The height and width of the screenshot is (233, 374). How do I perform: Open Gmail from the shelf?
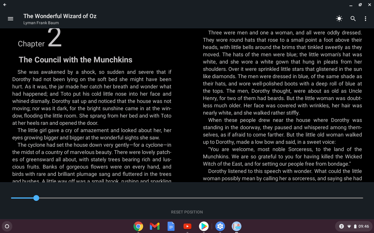pyautogui.click(x=155, y=226)
